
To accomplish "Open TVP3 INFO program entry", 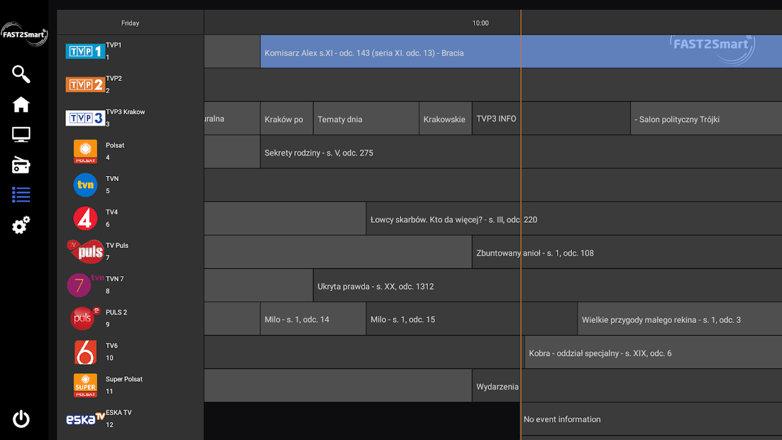I will [551, 118].
